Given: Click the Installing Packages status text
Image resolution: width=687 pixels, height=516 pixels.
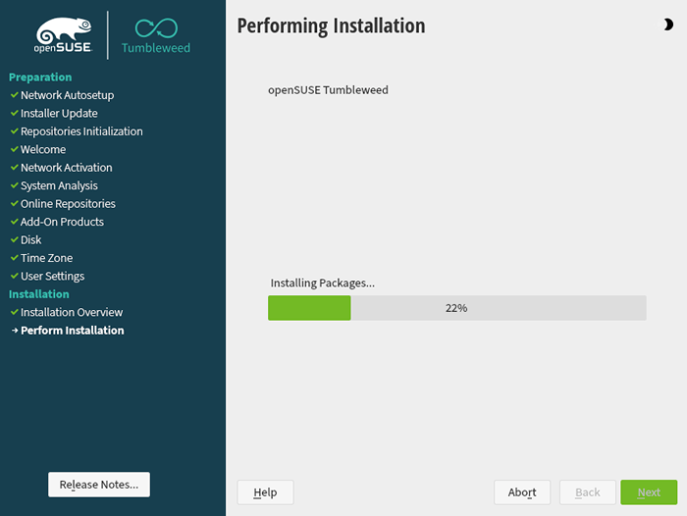Looking at the screenshot, I should point(323,283).
